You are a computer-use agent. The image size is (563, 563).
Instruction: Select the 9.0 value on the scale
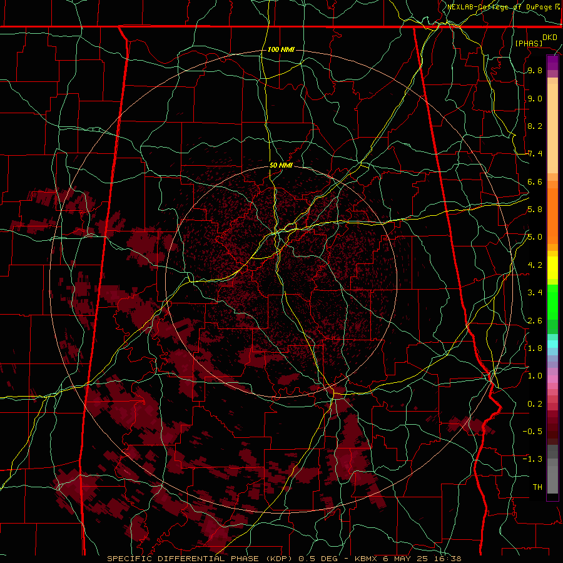535,98
